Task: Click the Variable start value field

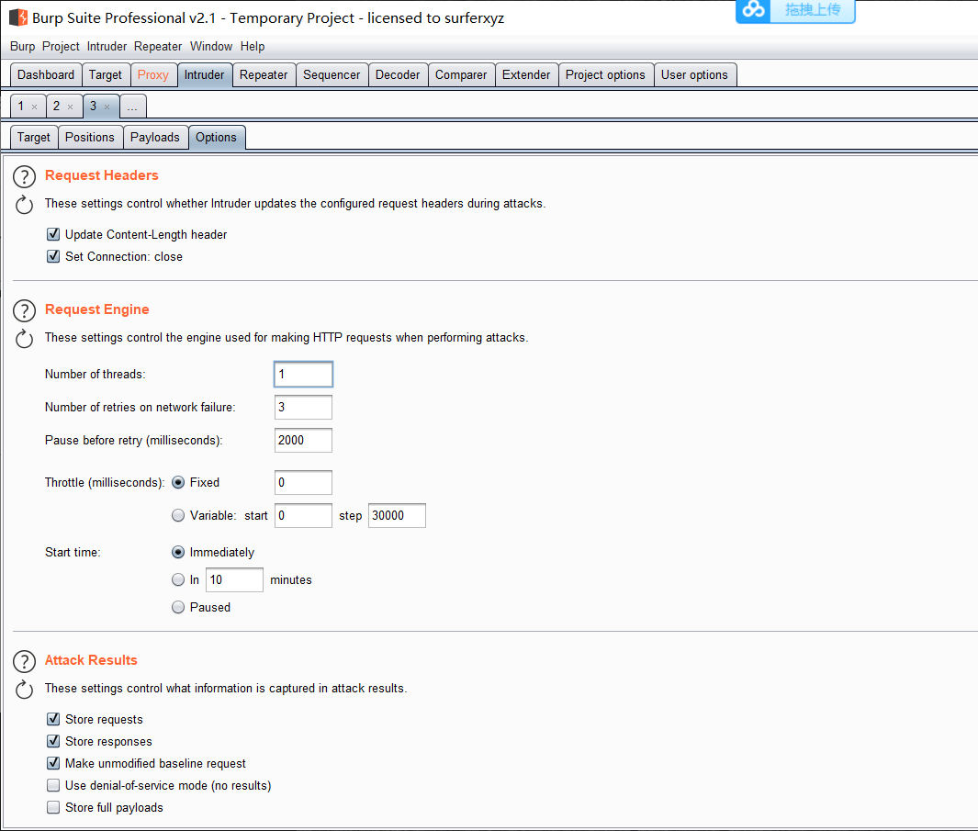Action: pos(303,515)
